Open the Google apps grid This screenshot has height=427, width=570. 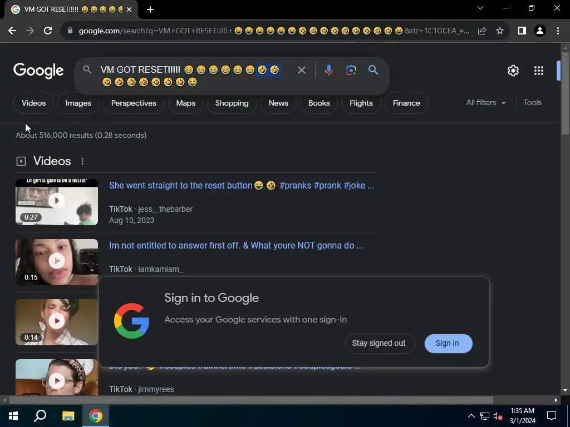coord(539,71)
